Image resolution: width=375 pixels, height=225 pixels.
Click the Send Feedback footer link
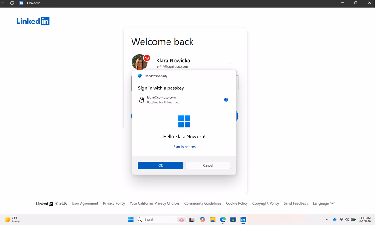[x=296, y=203]
